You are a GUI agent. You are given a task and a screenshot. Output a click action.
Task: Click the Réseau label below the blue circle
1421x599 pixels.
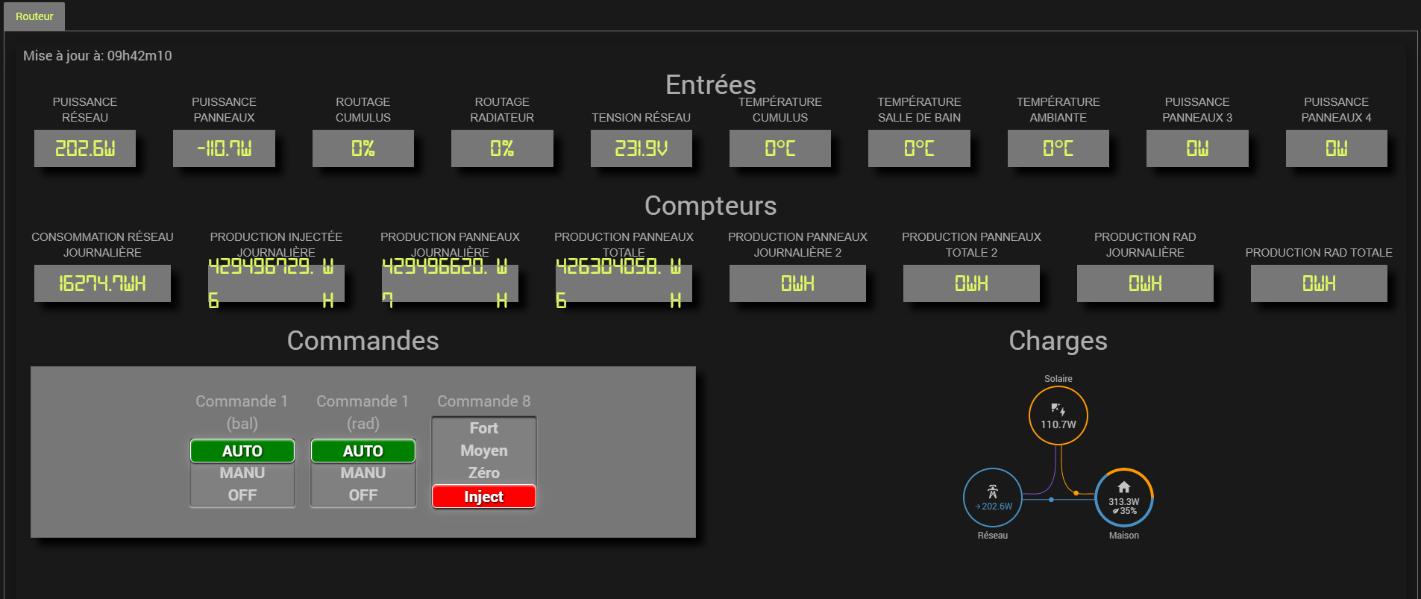(993, 536)
